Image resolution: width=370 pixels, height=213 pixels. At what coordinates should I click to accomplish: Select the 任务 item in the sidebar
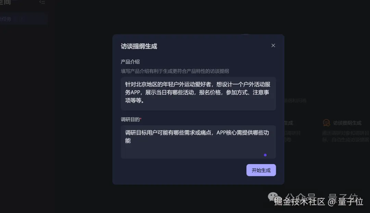[x=5, y=19]
